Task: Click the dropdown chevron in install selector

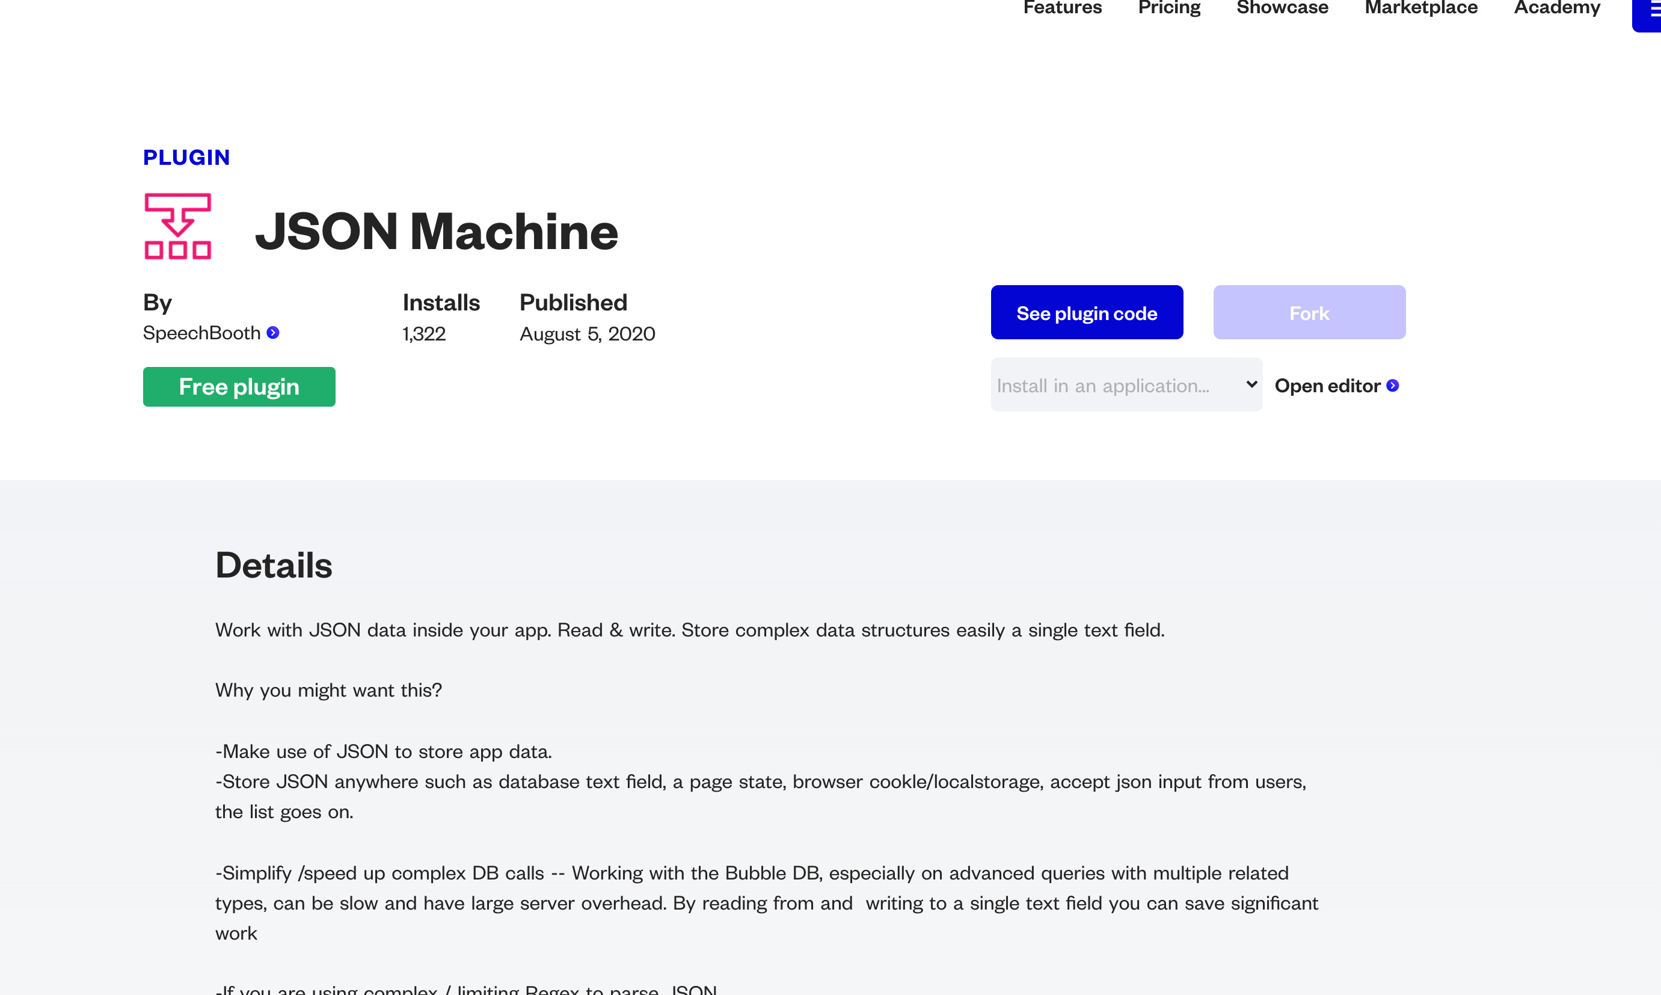Action: coord(1251,384)
